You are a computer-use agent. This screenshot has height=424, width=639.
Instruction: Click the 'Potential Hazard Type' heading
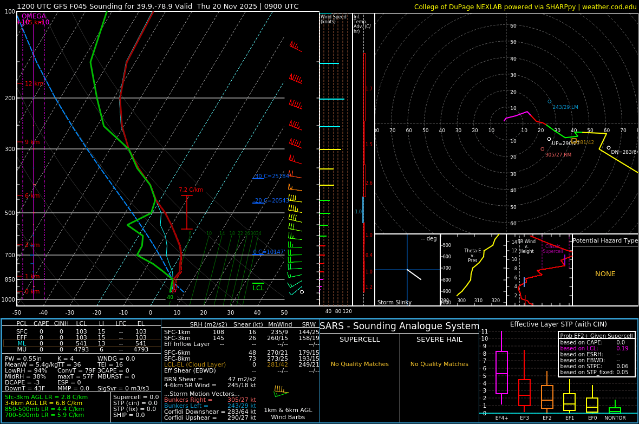(x=605, y=240)
